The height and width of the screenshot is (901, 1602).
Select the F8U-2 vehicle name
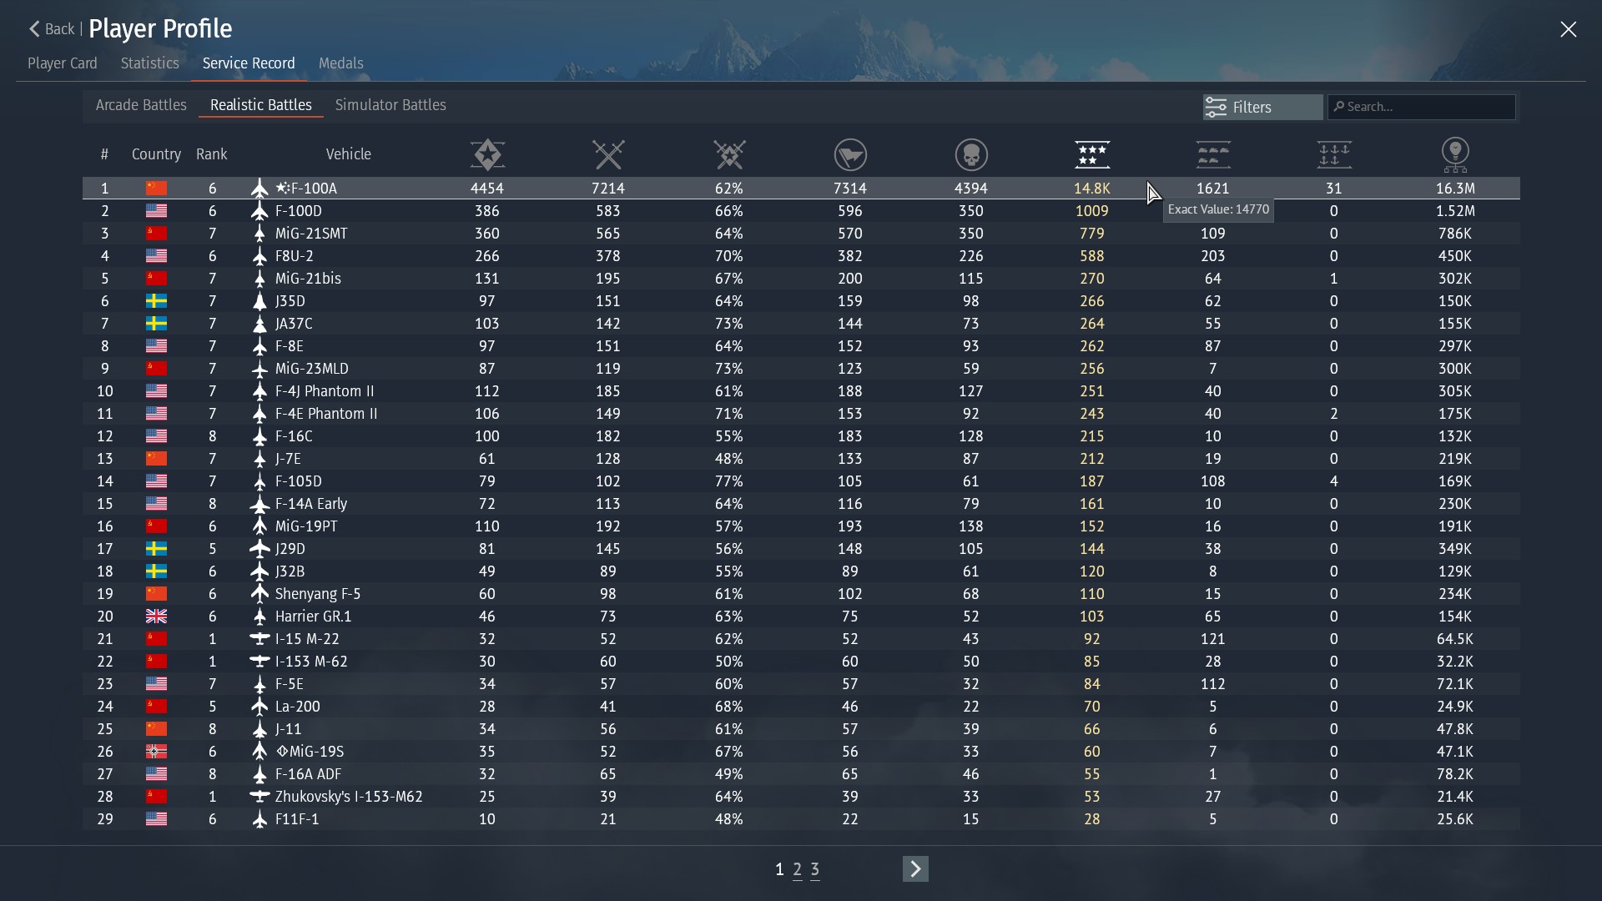[295, 256]
